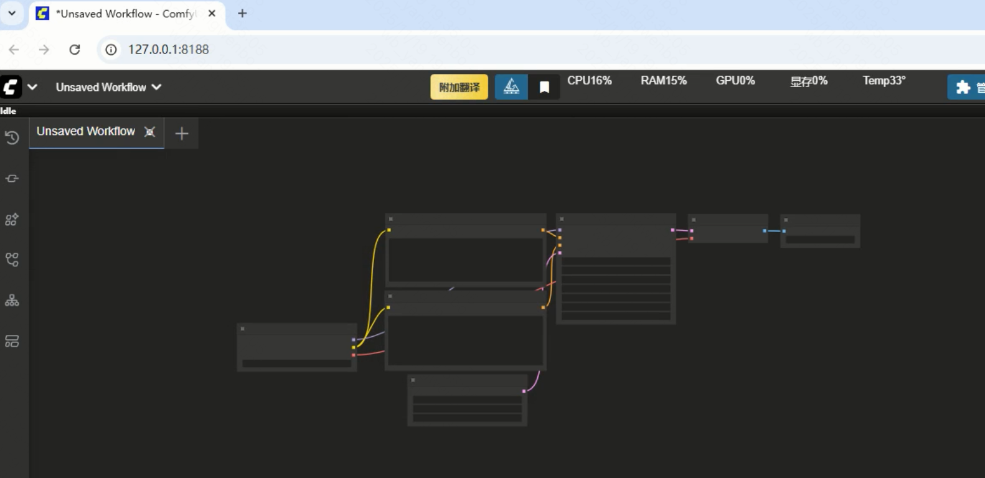Click the 显存0% VRAM readout
This screenshot has height=478, width=985.
(809, 81)
